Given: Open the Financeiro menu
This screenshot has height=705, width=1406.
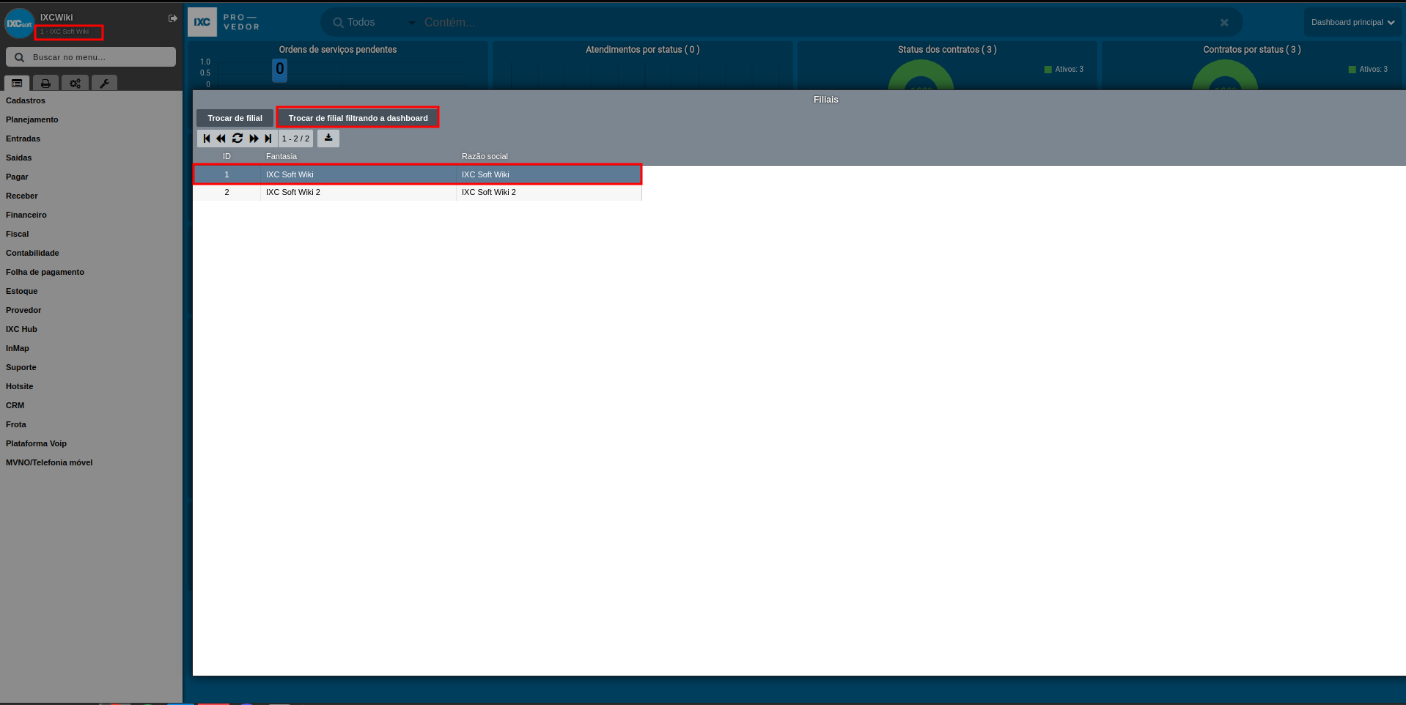Looking at the screenshot, I should pyautogui.click(x=26, y=215).
